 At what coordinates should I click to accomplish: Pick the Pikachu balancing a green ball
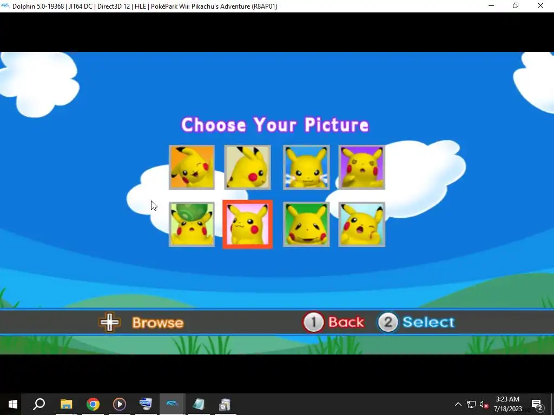click(x=192, y=224)
